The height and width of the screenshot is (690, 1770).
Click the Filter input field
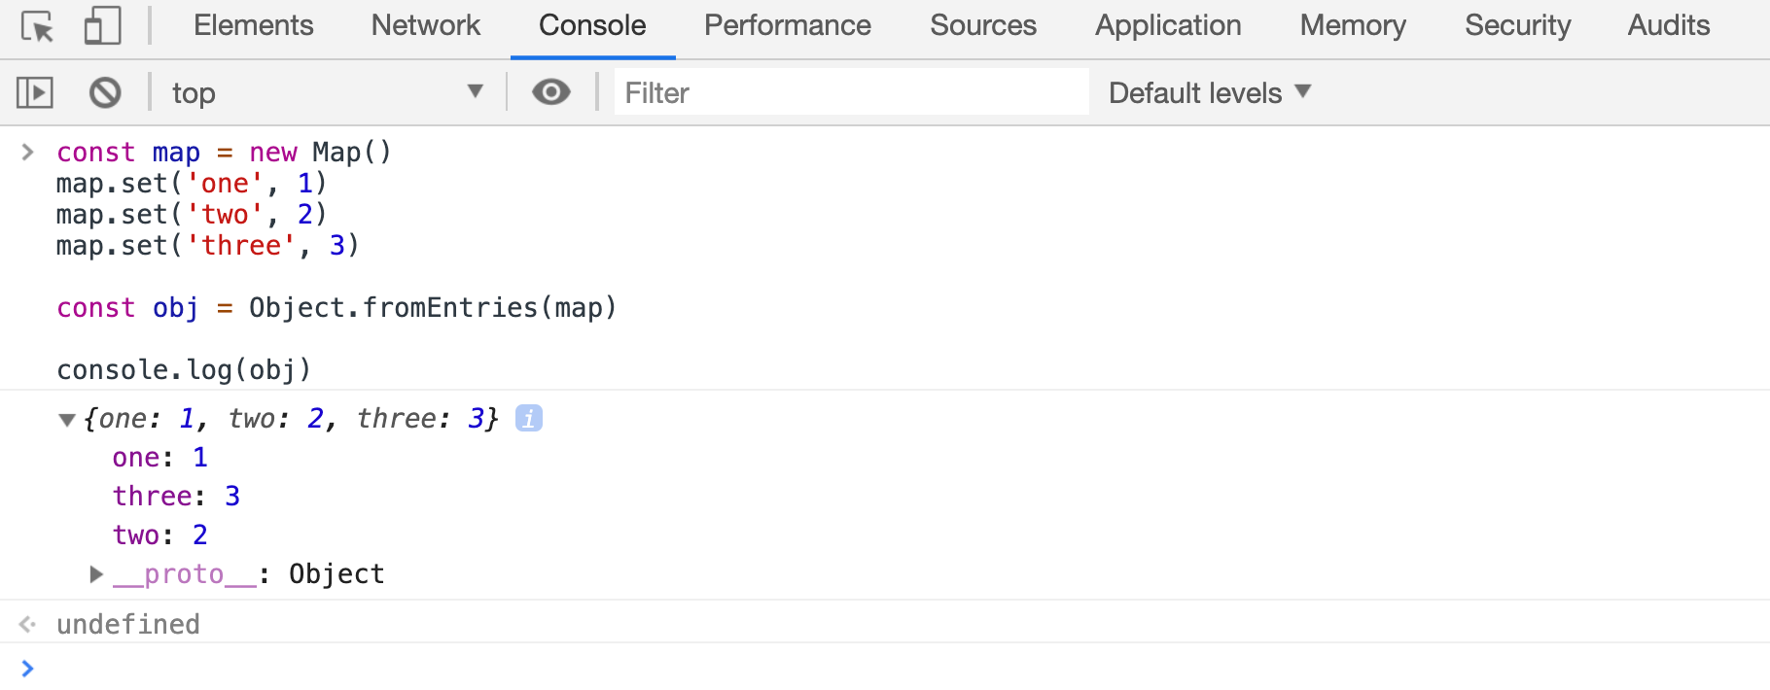click(852, 92)
